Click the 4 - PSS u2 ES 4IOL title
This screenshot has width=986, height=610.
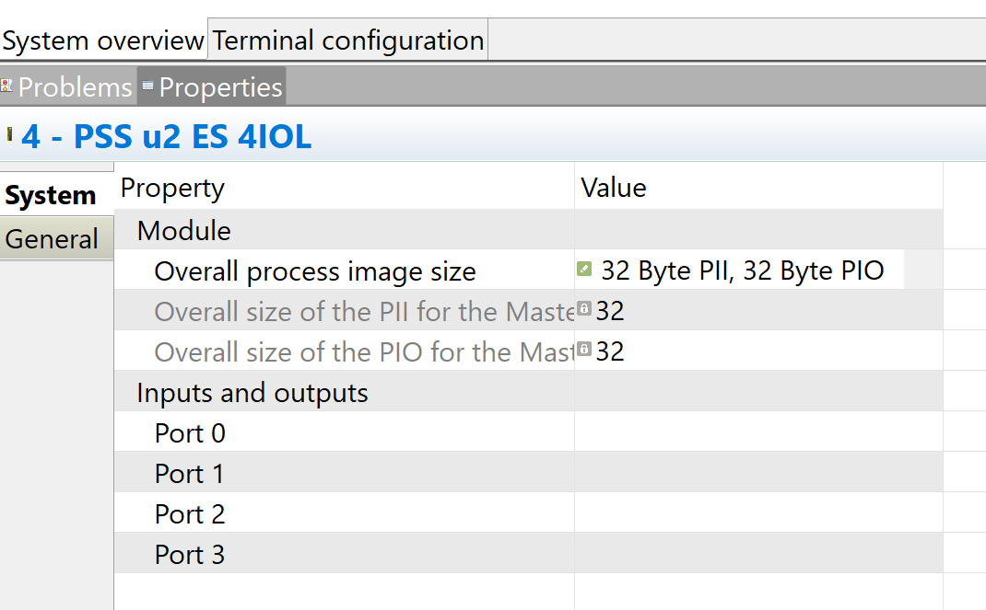click(167, 136)
